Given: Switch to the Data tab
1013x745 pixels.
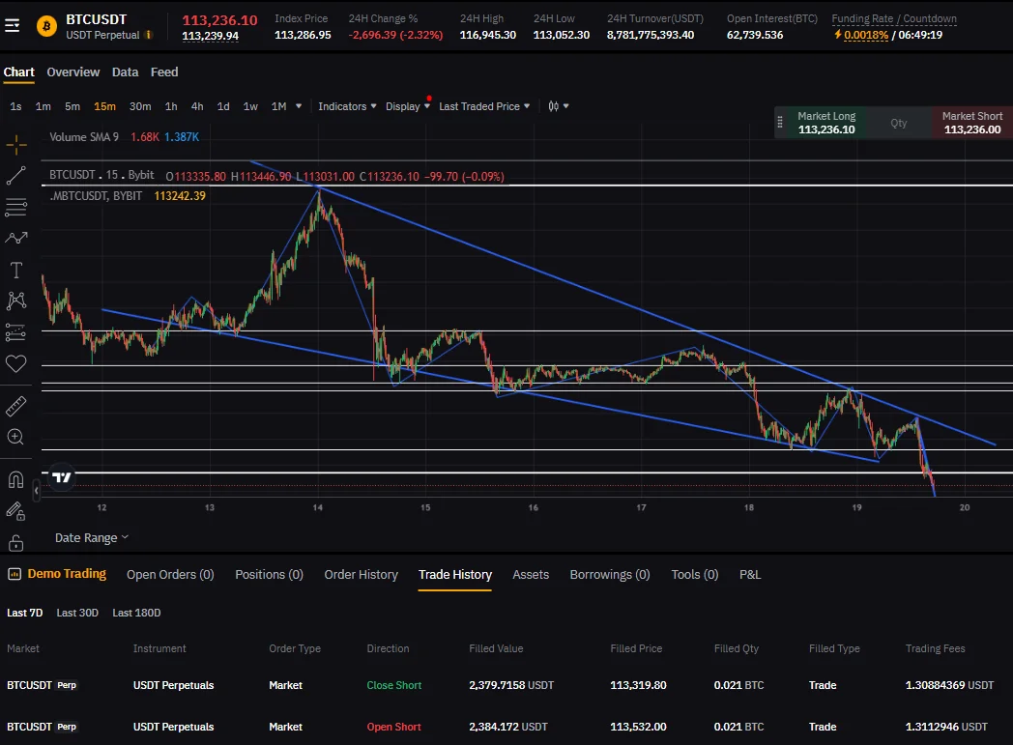Looking at the screenshot, I should tap(126, 72).
